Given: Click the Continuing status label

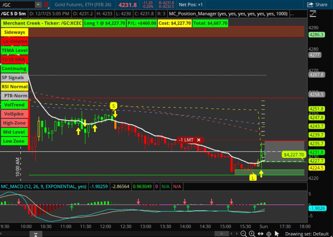Looking at the screenshot, I should coord(14,69).
